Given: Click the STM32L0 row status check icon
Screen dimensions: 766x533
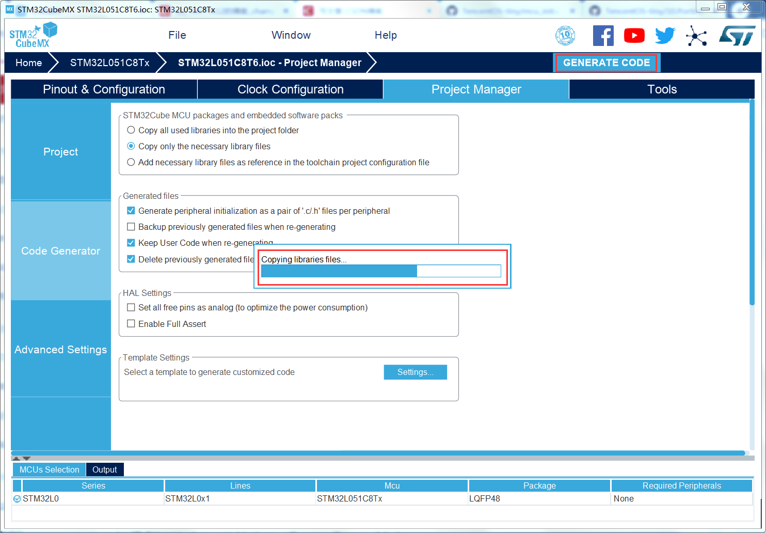Looking at the screenshot, I should click(x=17, y=499).
